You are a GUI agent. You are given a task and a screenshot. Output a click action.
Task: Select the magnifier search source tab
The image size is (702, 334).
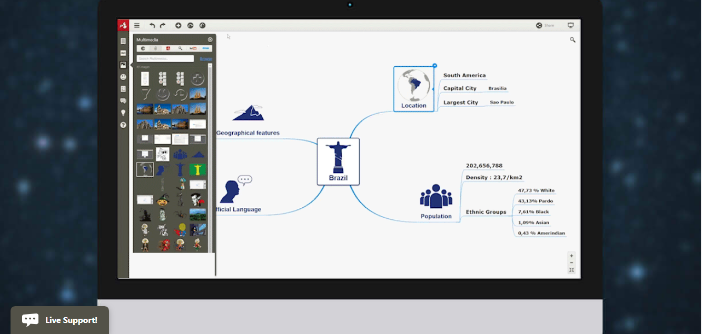181,48
